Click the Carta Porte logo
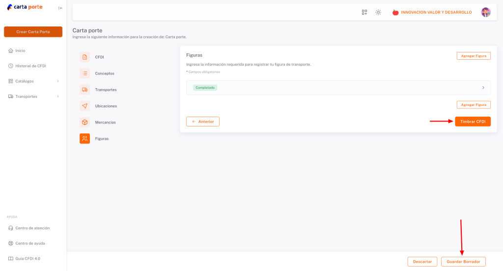The image size is (503, 271). (25, 7)
